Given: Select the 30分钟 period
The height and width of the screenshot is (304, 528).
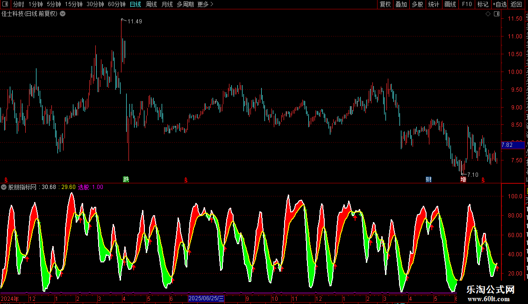Looking at the screenshot, I should click(95, 4).
